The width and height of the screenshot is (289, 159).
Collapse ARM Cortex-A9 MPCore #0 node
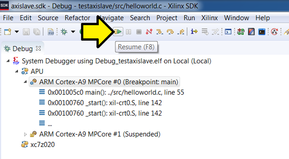pyautogui.click(x=25, y=82)
